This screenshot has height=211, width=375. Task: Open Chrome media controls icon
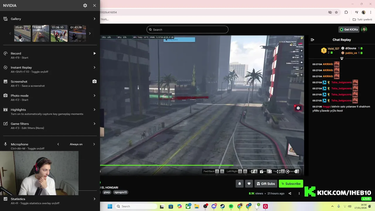(x=357, y=12)
